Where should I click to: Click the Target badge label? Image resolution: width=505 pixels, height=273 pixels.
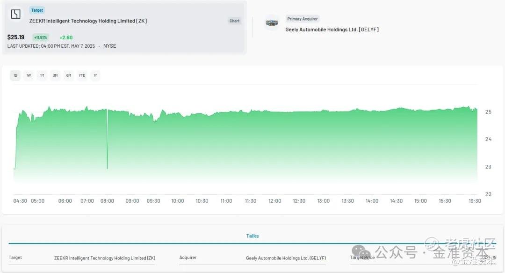[37, 10]
